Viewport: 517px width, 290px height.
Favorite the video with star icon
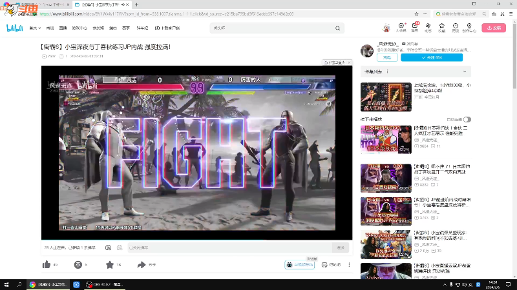tap(110, 265)
